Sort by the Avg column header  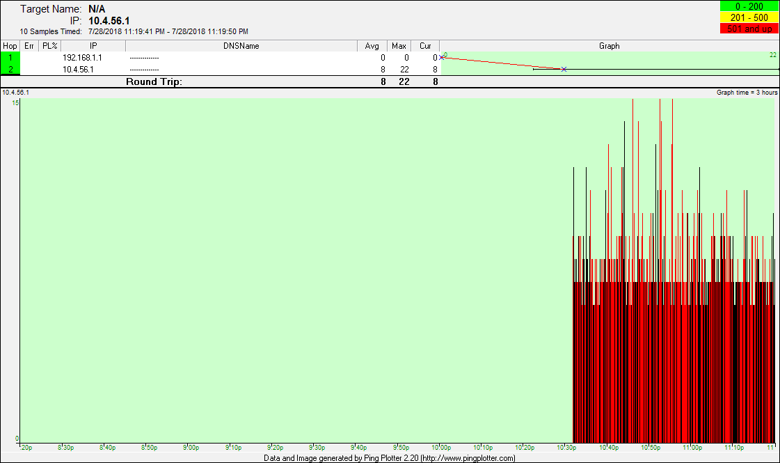click(372, 46)
